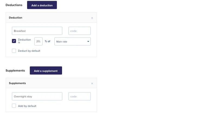This screenshot has height=115, width=204.
Task: Click the supplement code input field
Action: tap(79, 96)
